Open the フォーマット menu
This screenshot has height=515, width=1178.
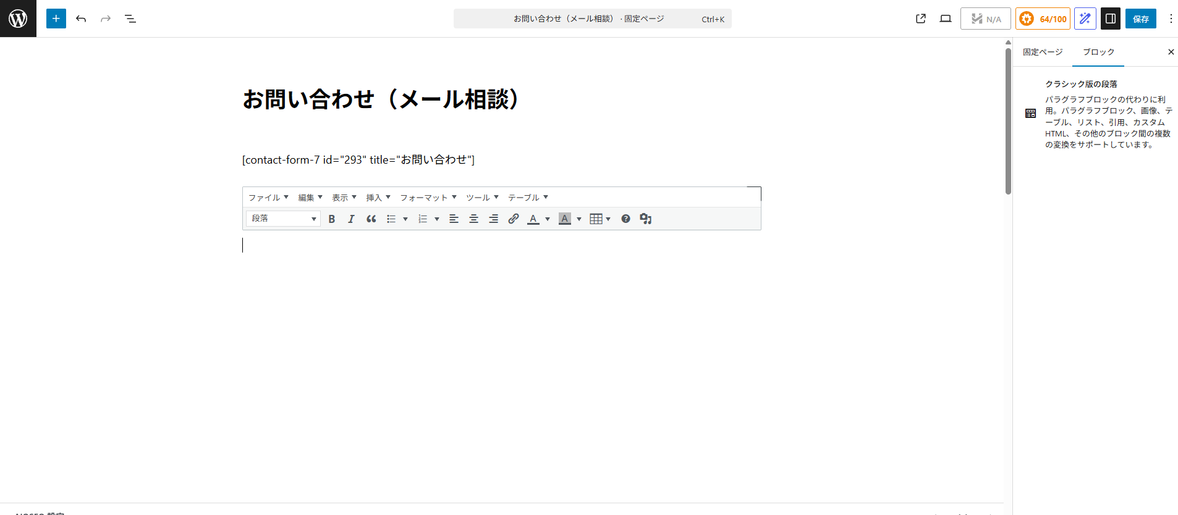click(428, 198)
